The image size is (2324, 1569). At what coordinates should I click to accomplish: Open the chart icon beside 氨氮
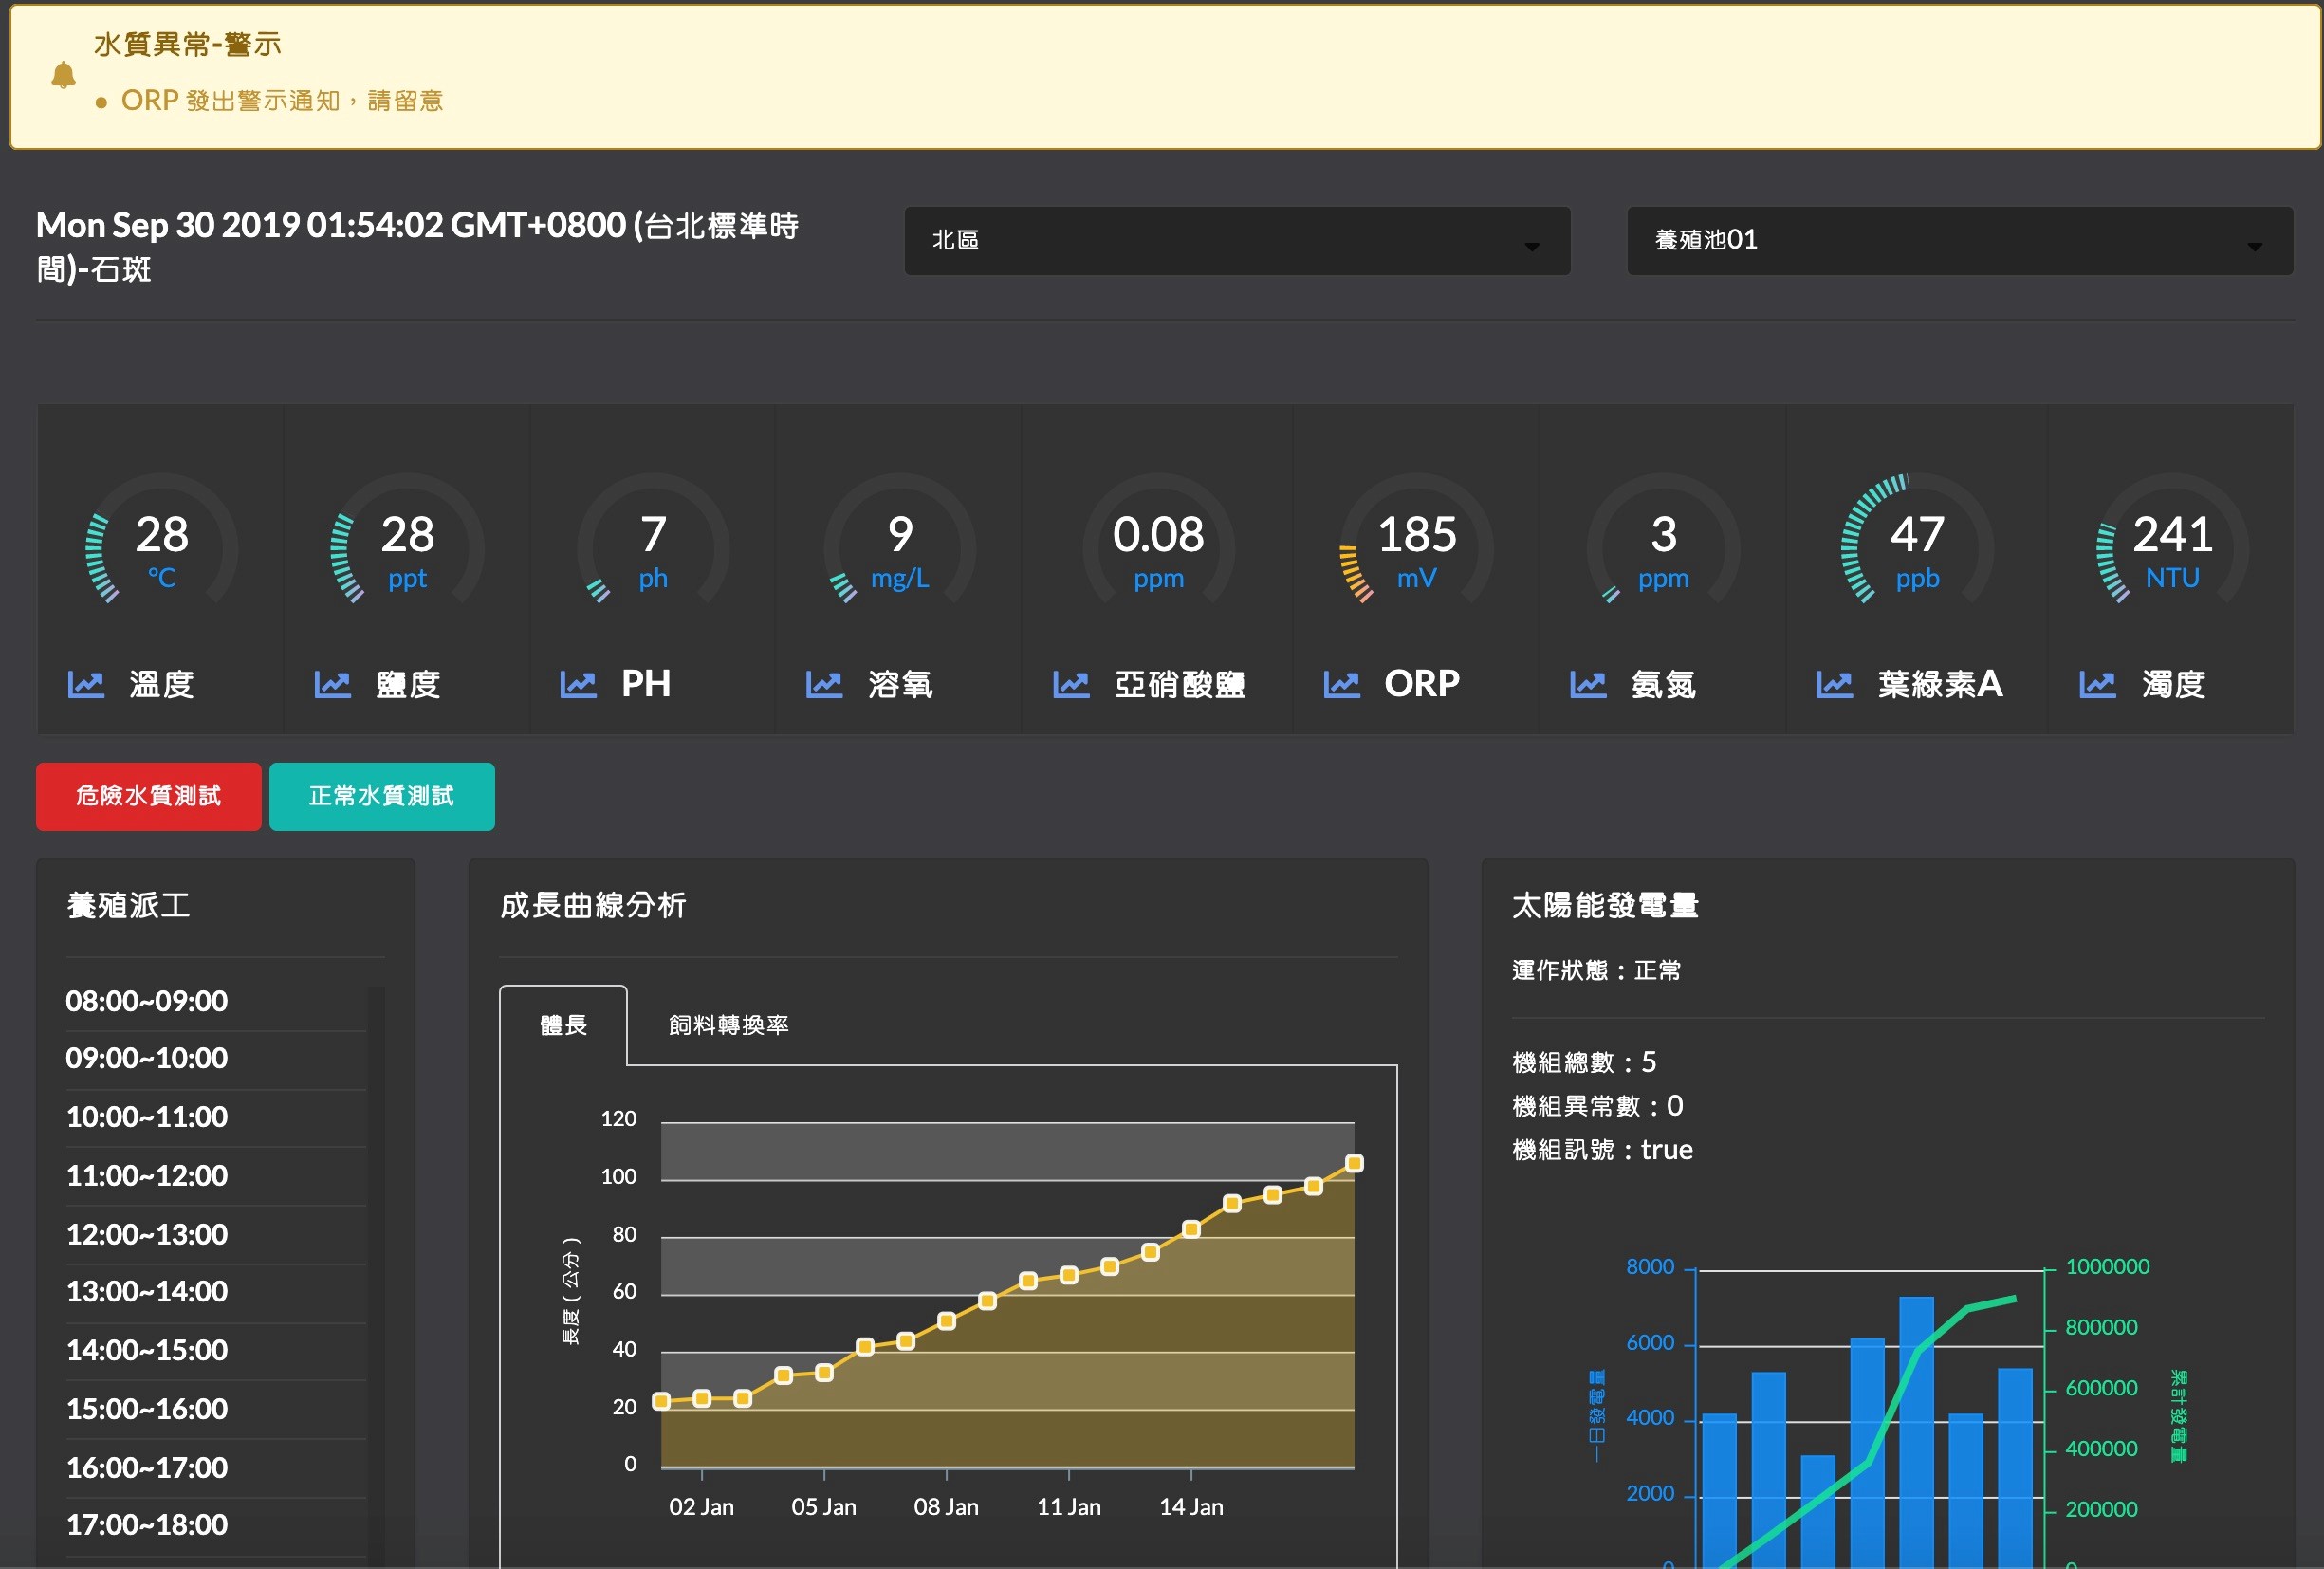click(x=1588, y=685)
